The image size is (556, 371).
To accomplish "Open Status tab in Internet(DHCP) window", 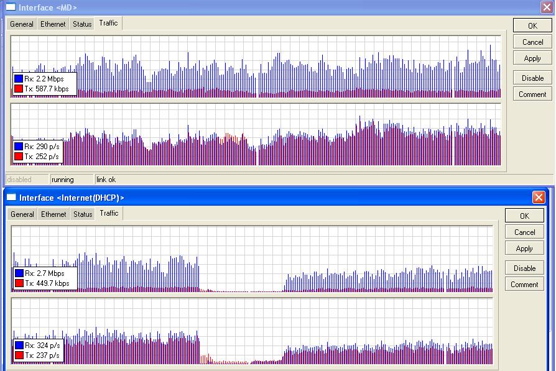I will (83, 214).
